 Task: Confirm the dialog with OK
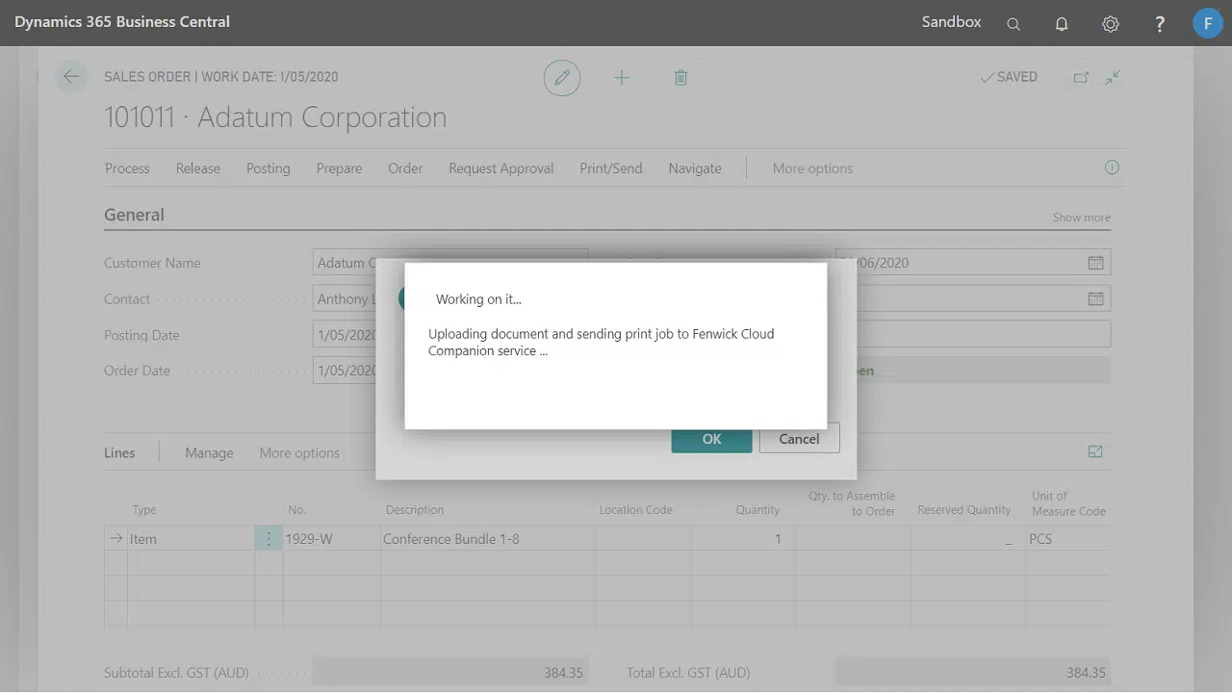pyautogui.click(x=711, y=439)
